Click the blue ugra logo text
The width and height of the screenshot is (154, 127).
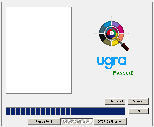[x=112, y=63]
